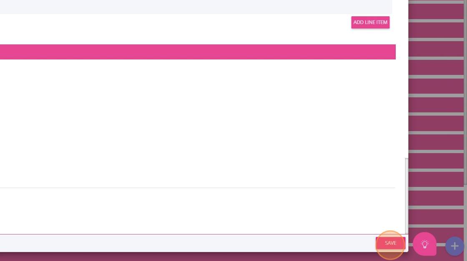
Task: Click the dimmed row beside the pink header bar
Action: (436, 48)
